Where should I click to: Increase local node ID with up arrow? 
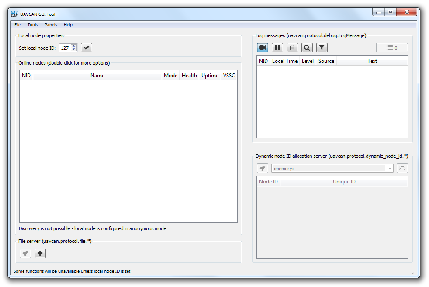[74, 46]
